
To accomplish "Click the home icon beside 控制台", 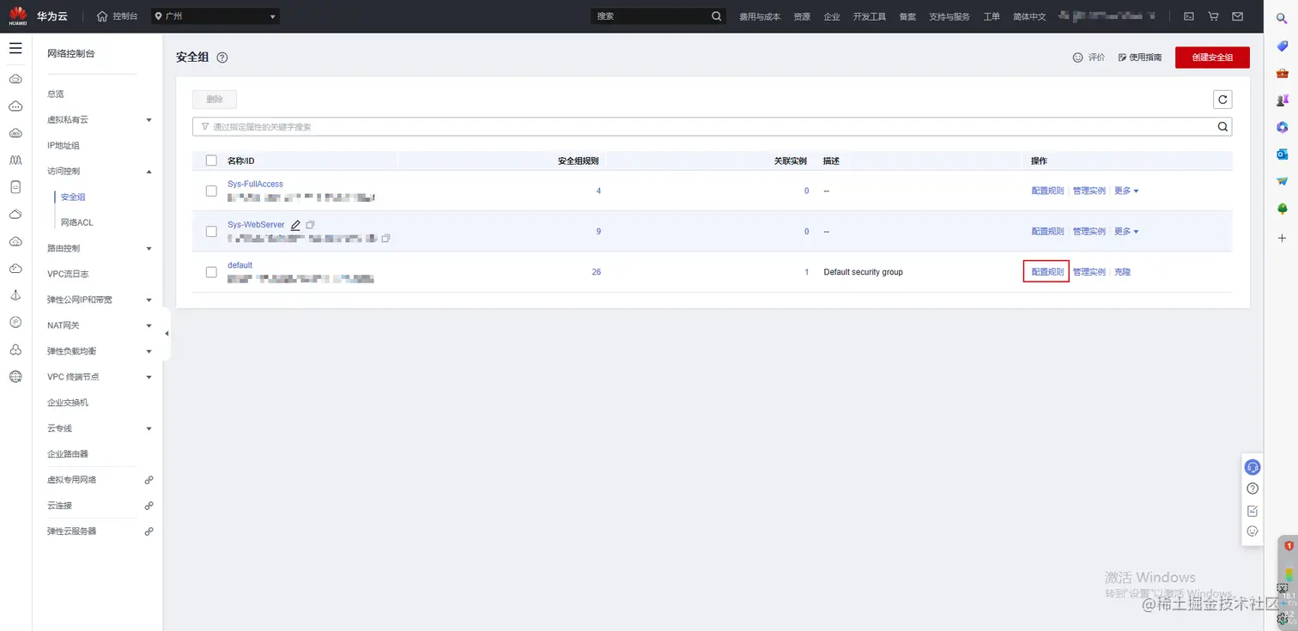I will 103,16.
